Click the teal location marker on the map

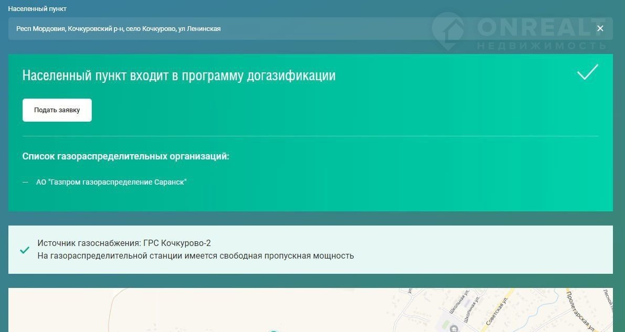pyautogui.click(x=273, y=330)
